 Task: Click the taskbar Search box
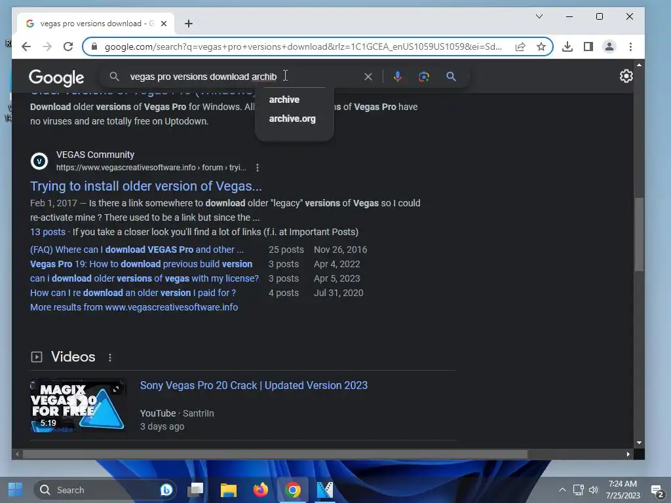tap(105, 490)
